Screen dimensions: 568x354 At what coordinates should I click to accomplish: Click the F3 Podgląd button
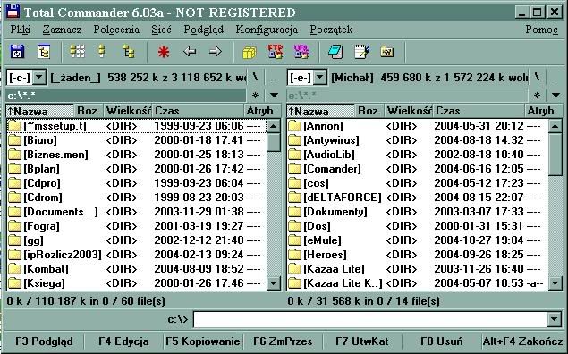coord(44,341)
